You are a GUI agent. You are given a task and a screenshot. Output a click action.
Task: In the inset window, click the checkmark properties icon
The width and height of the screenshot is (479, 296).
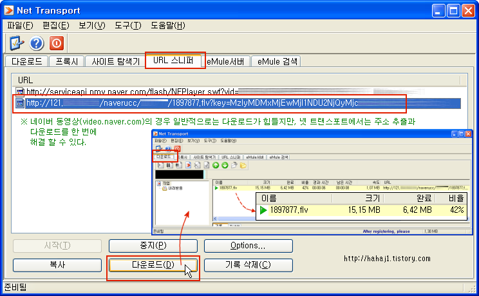(x=207, y=165)
